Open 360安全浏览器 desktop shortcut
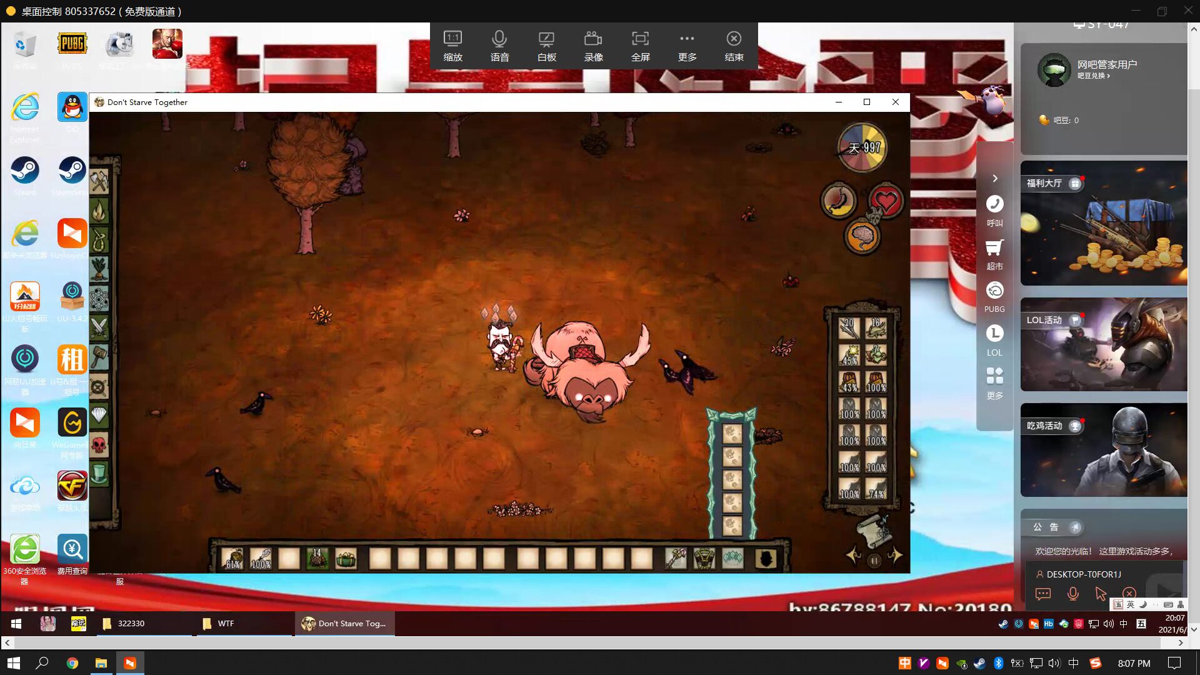 point(25,559)
